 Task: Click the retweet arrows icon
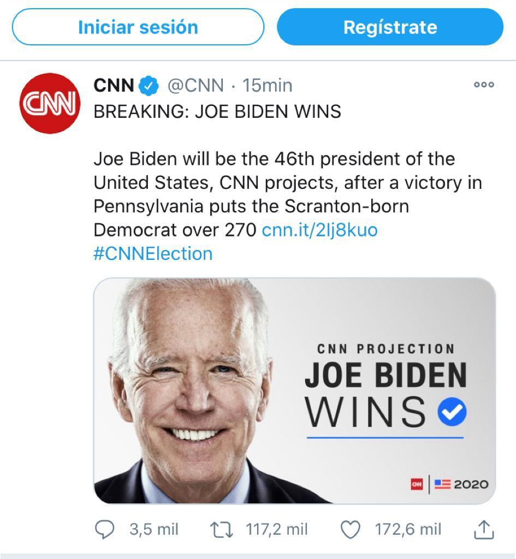(222, 529)
